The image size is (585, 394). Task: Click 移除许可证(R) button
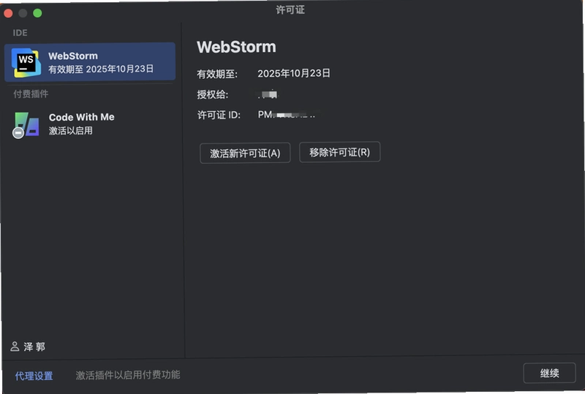click(339, 152)
